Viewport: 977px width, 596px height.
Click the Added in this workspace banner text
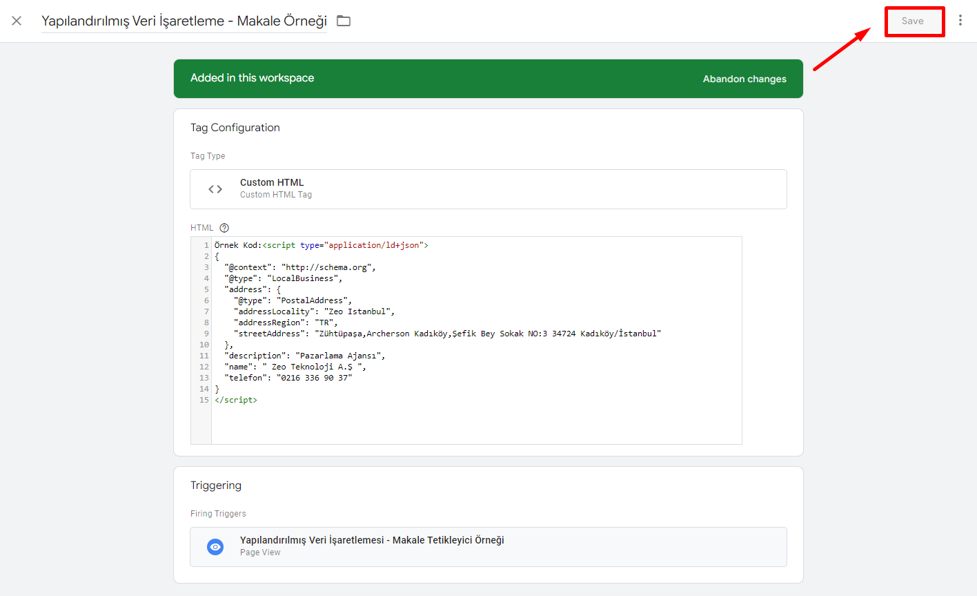[252, 78]
